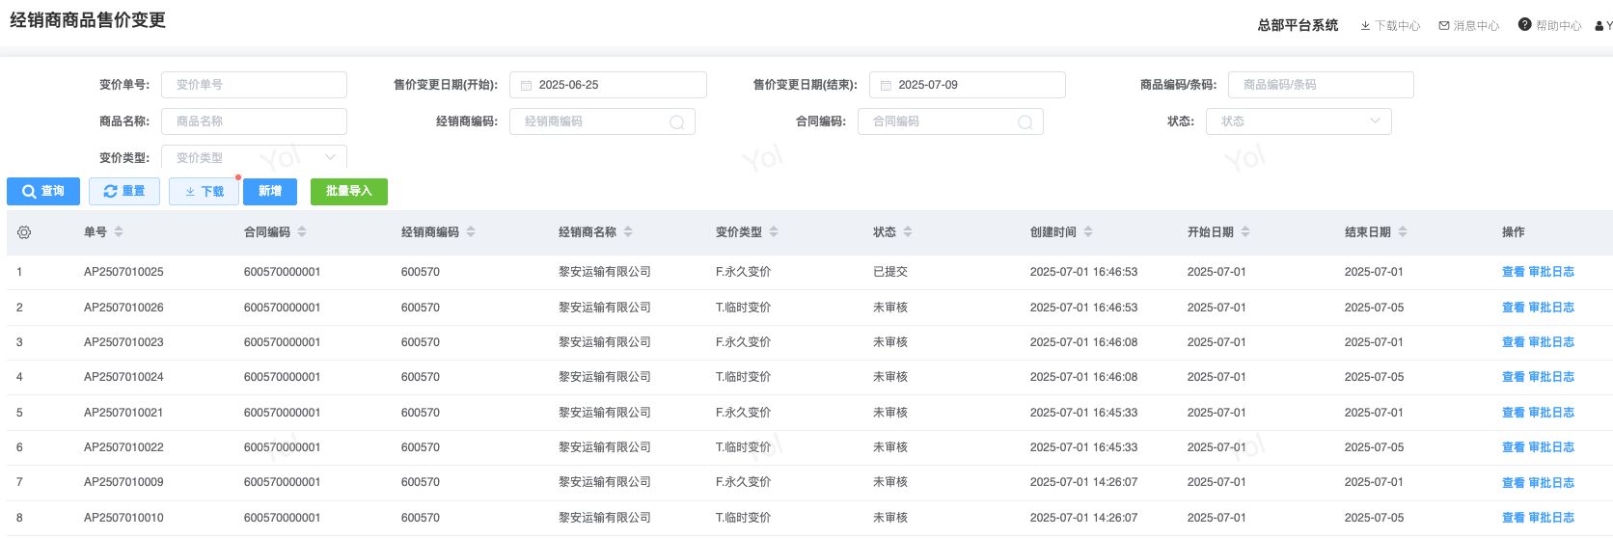This screenshot has width=1613, height=538.
Task: Sort table by 创建时间 column arrows
Action: coord(1088,232)
